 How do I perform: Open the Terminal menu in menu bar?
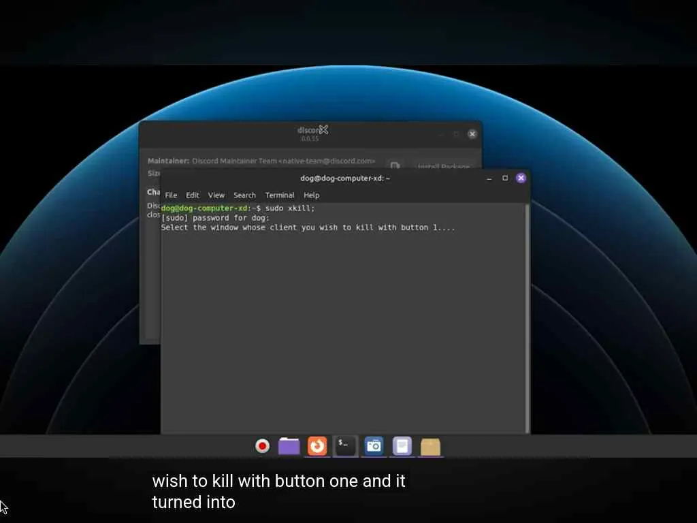point(280,195)
